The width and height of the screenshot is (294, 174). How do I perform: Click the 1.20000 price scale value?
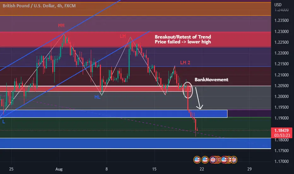tap(281, 96)
